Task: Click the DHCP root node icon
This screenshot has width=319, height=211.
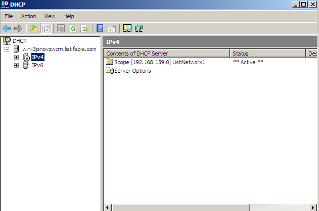Action: 7,40
